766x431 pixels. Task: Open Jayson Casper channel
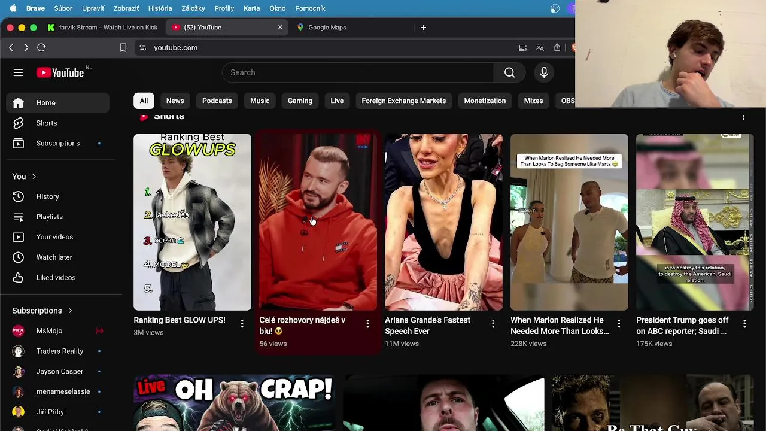(57, 372)
